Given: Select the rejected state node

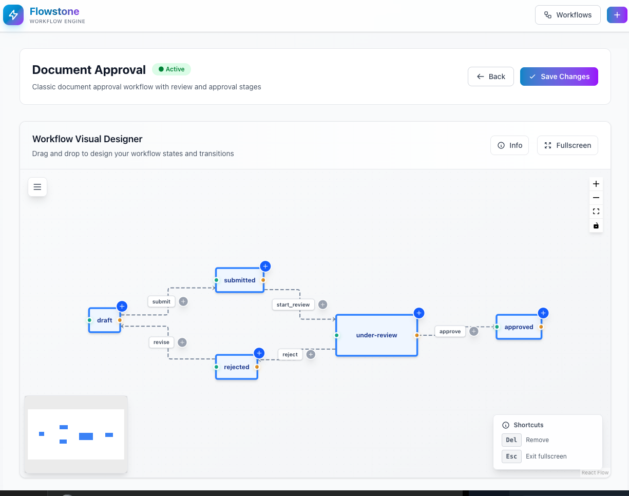Looking at the screenshot, I should [237, 367].
